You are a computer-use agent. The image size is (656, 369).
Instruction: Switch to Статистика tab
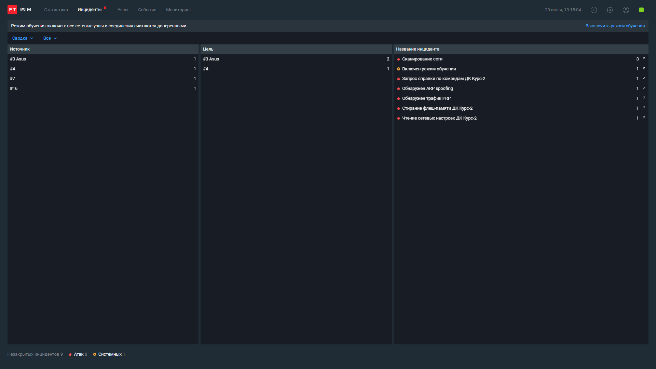coord(56,10)
